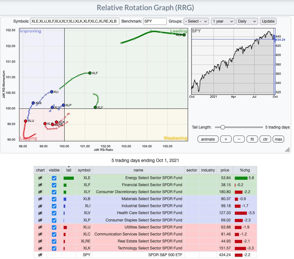Click Energy Select Sector SPDR Fund name

[154, 178]
